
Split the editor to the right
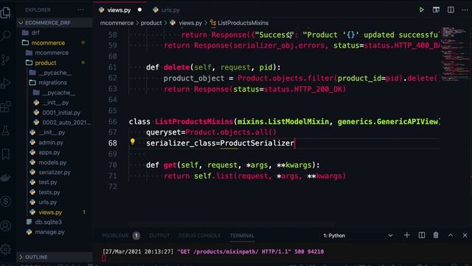click(451, 10)
